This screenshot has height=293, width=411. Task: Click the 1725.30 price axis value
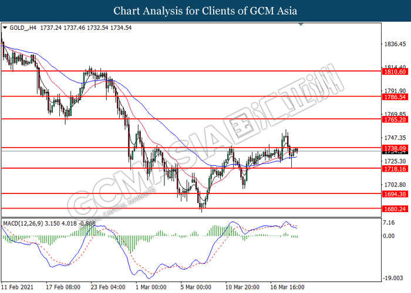click(x=395, y=161)
